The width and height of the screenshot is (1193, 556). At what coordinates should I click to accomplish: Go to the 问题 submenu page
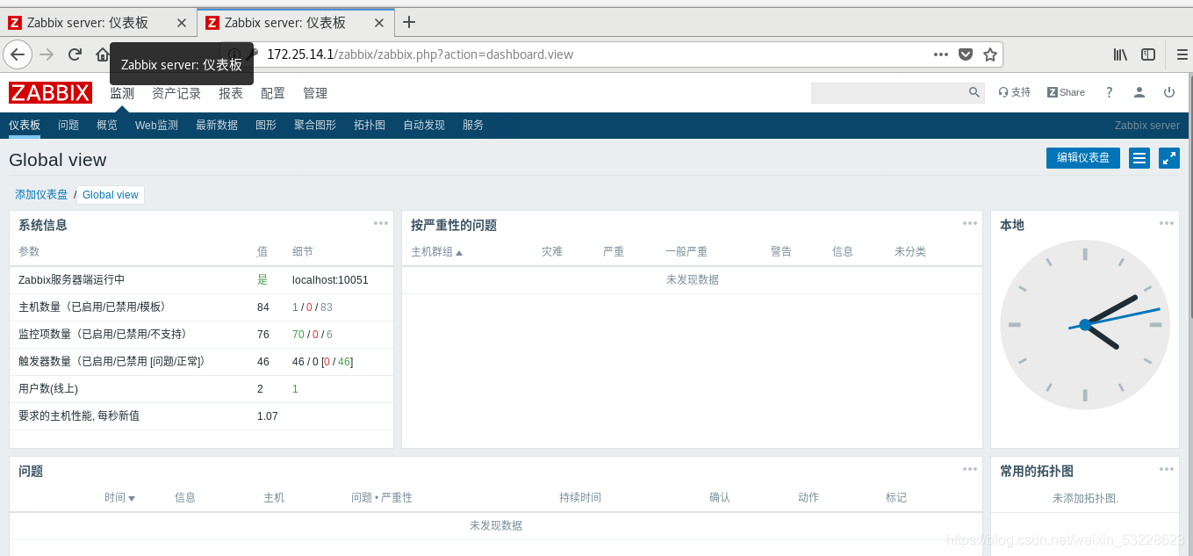click(68, 125)
